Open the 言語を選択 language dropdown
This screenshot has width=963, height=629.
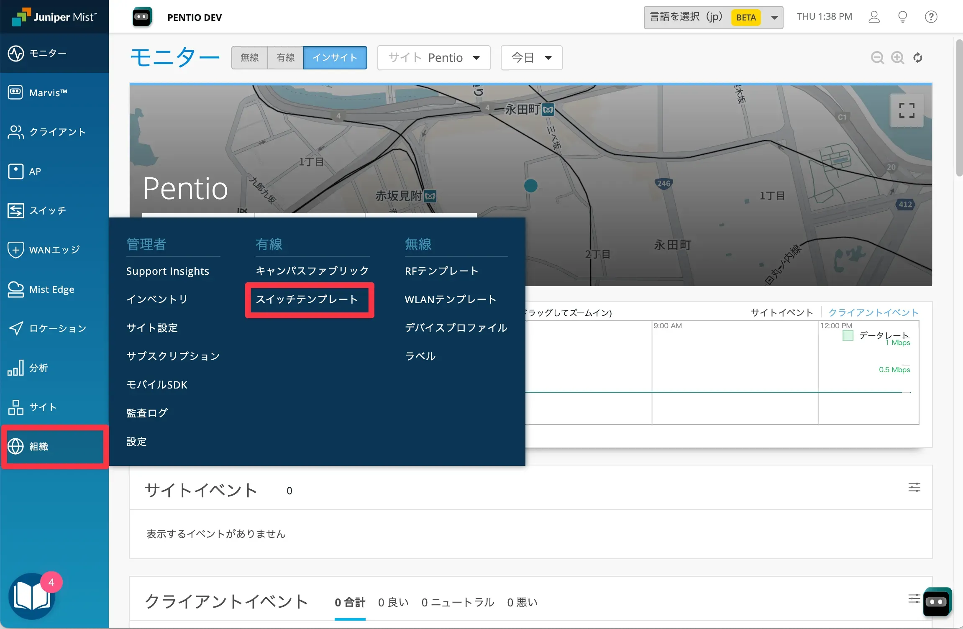click(x=713, y=17)
